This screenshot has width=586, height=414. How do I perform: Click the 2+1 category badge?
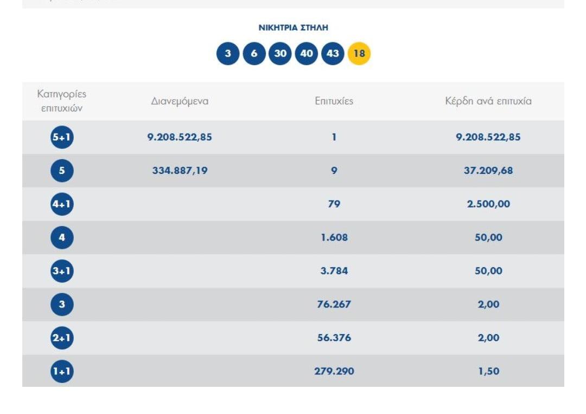(x=62, y=338)
